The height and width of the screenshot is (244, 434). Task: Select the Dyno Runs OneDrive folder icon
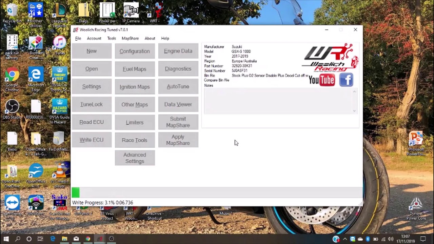pos(12,176)
